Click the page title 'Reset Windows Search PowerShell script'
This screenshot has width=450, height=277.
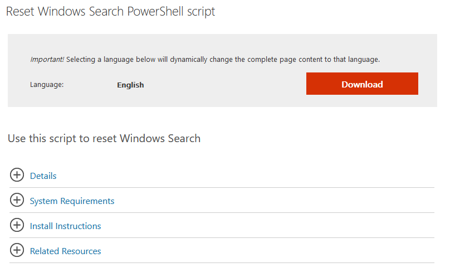pyautogui.click(x=110, y=12)
